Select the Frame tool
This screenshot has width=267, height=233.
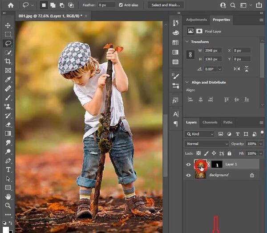pyautogui.click(x=8, y=70)
